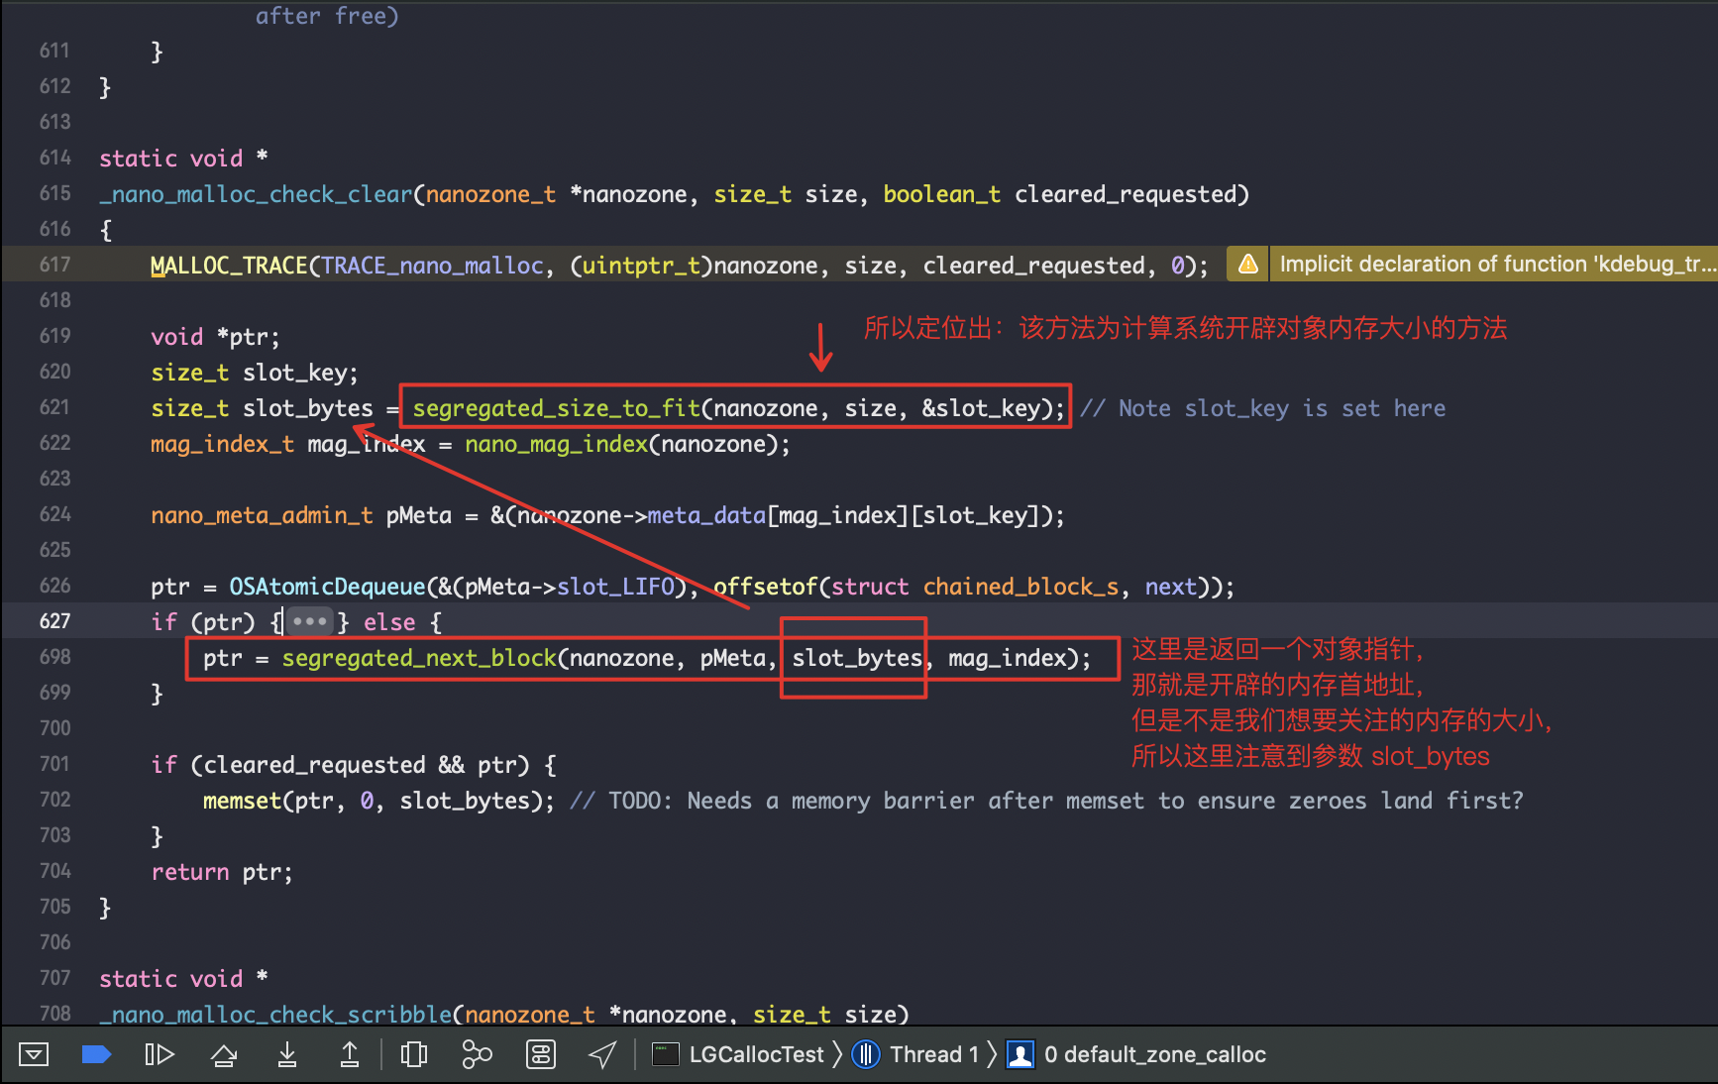The image size is (1718, 1084).
Task: Open Environment Overrides
Action: coord(541,1054)
